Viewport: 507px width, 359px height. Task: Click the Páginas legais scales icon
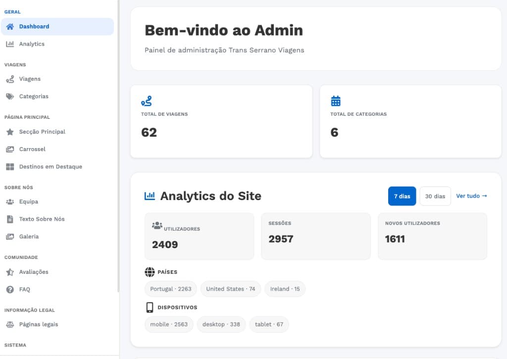(x=10, y=324)
